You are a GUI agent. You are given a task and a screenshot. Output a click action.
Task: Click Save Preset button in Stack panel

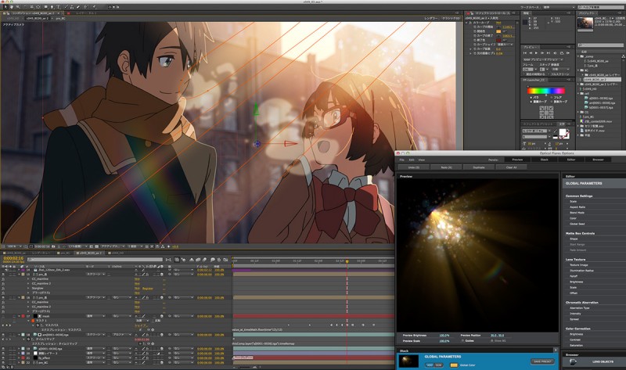click(x=542, y=361)
